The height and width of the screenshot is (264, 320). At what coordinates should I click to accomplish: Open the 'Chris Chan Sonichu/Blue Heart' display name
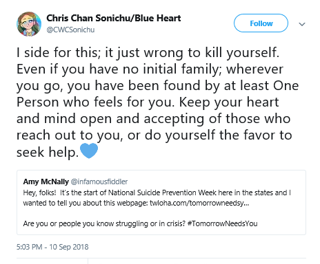[114, 18]
